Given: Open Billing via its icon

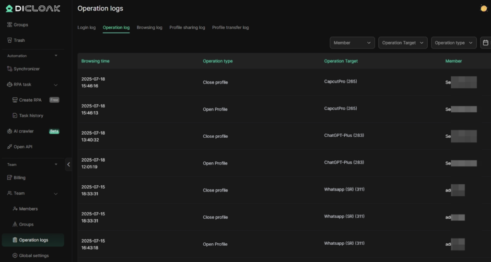Looking at the screenshot, I should pyautogui.click(x=10, y=178).
